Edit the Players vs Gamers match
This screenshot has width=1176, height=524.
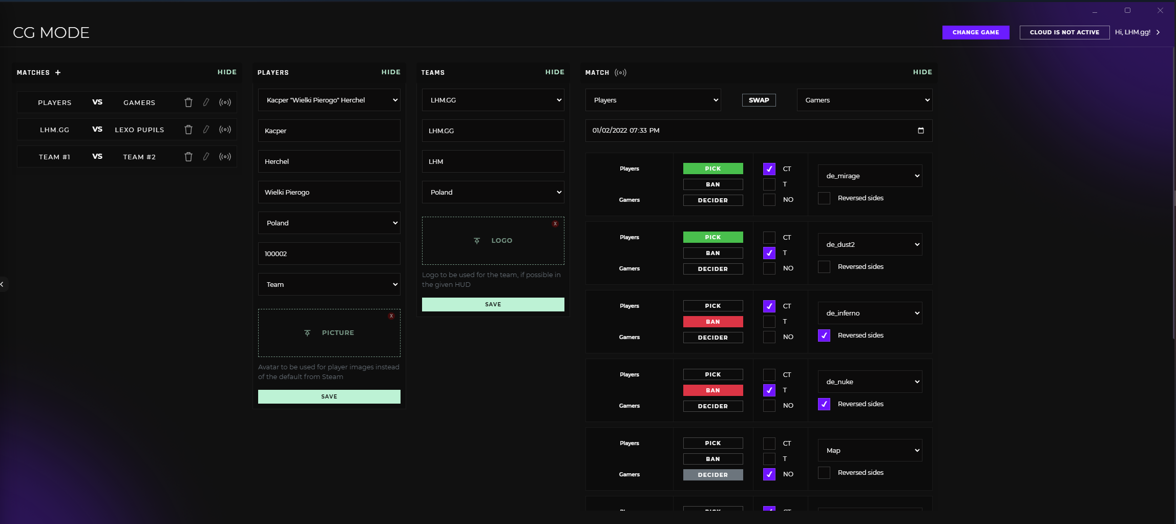click(x=206, y=102)
